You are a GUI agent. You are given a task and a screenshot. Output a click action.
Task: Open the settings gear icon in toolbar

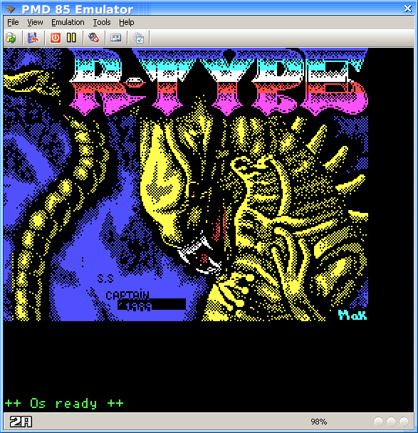pos(138,38)
